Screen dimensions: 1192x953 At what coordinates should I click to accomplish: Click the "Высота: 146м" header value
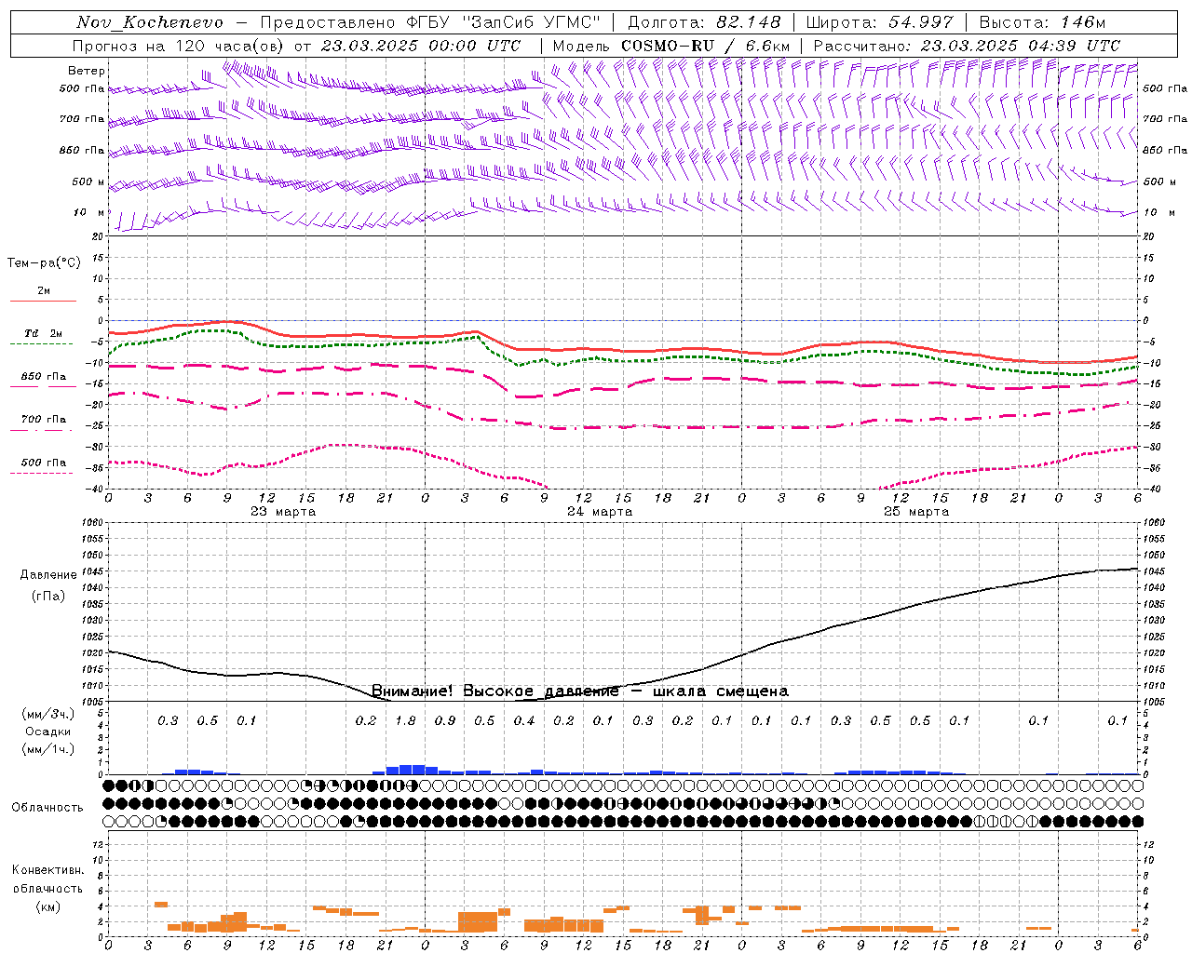point(1043,22)
